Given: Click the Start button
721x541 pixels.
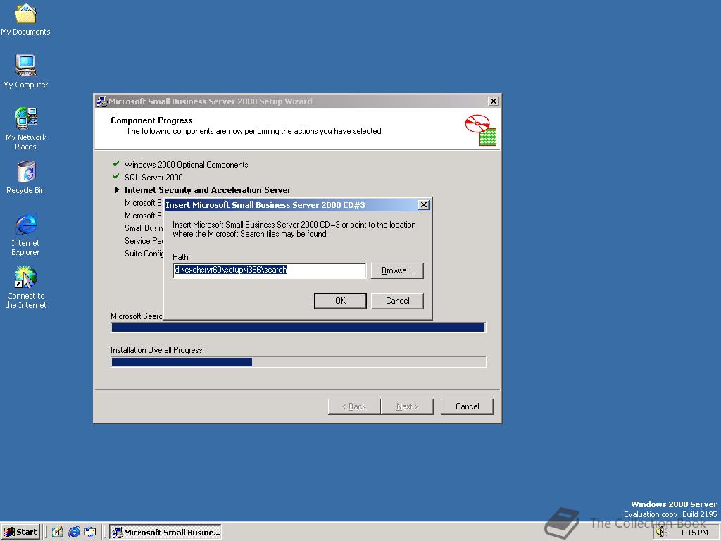Looking at the screenshot, I should 20,533.
